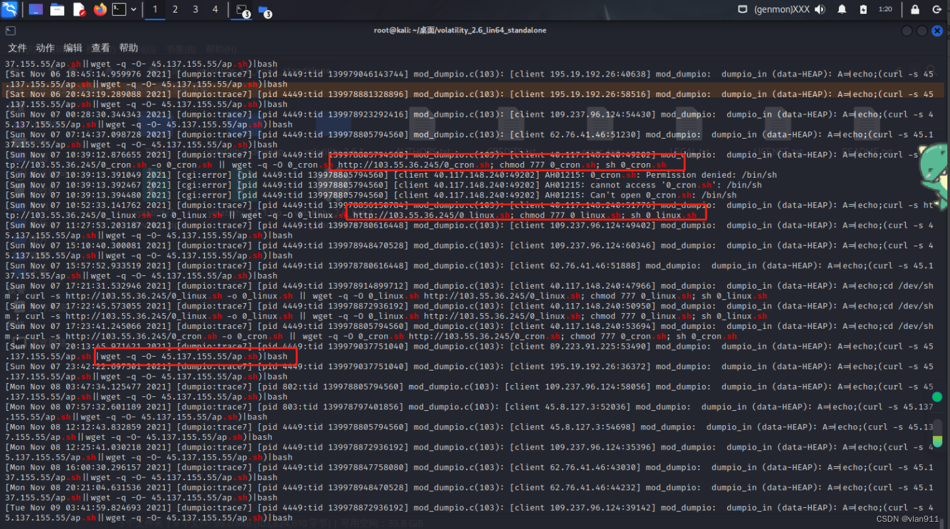Click client address '62.76.41.46:51230'
950x529 pixels.
(x=590, y=134)
